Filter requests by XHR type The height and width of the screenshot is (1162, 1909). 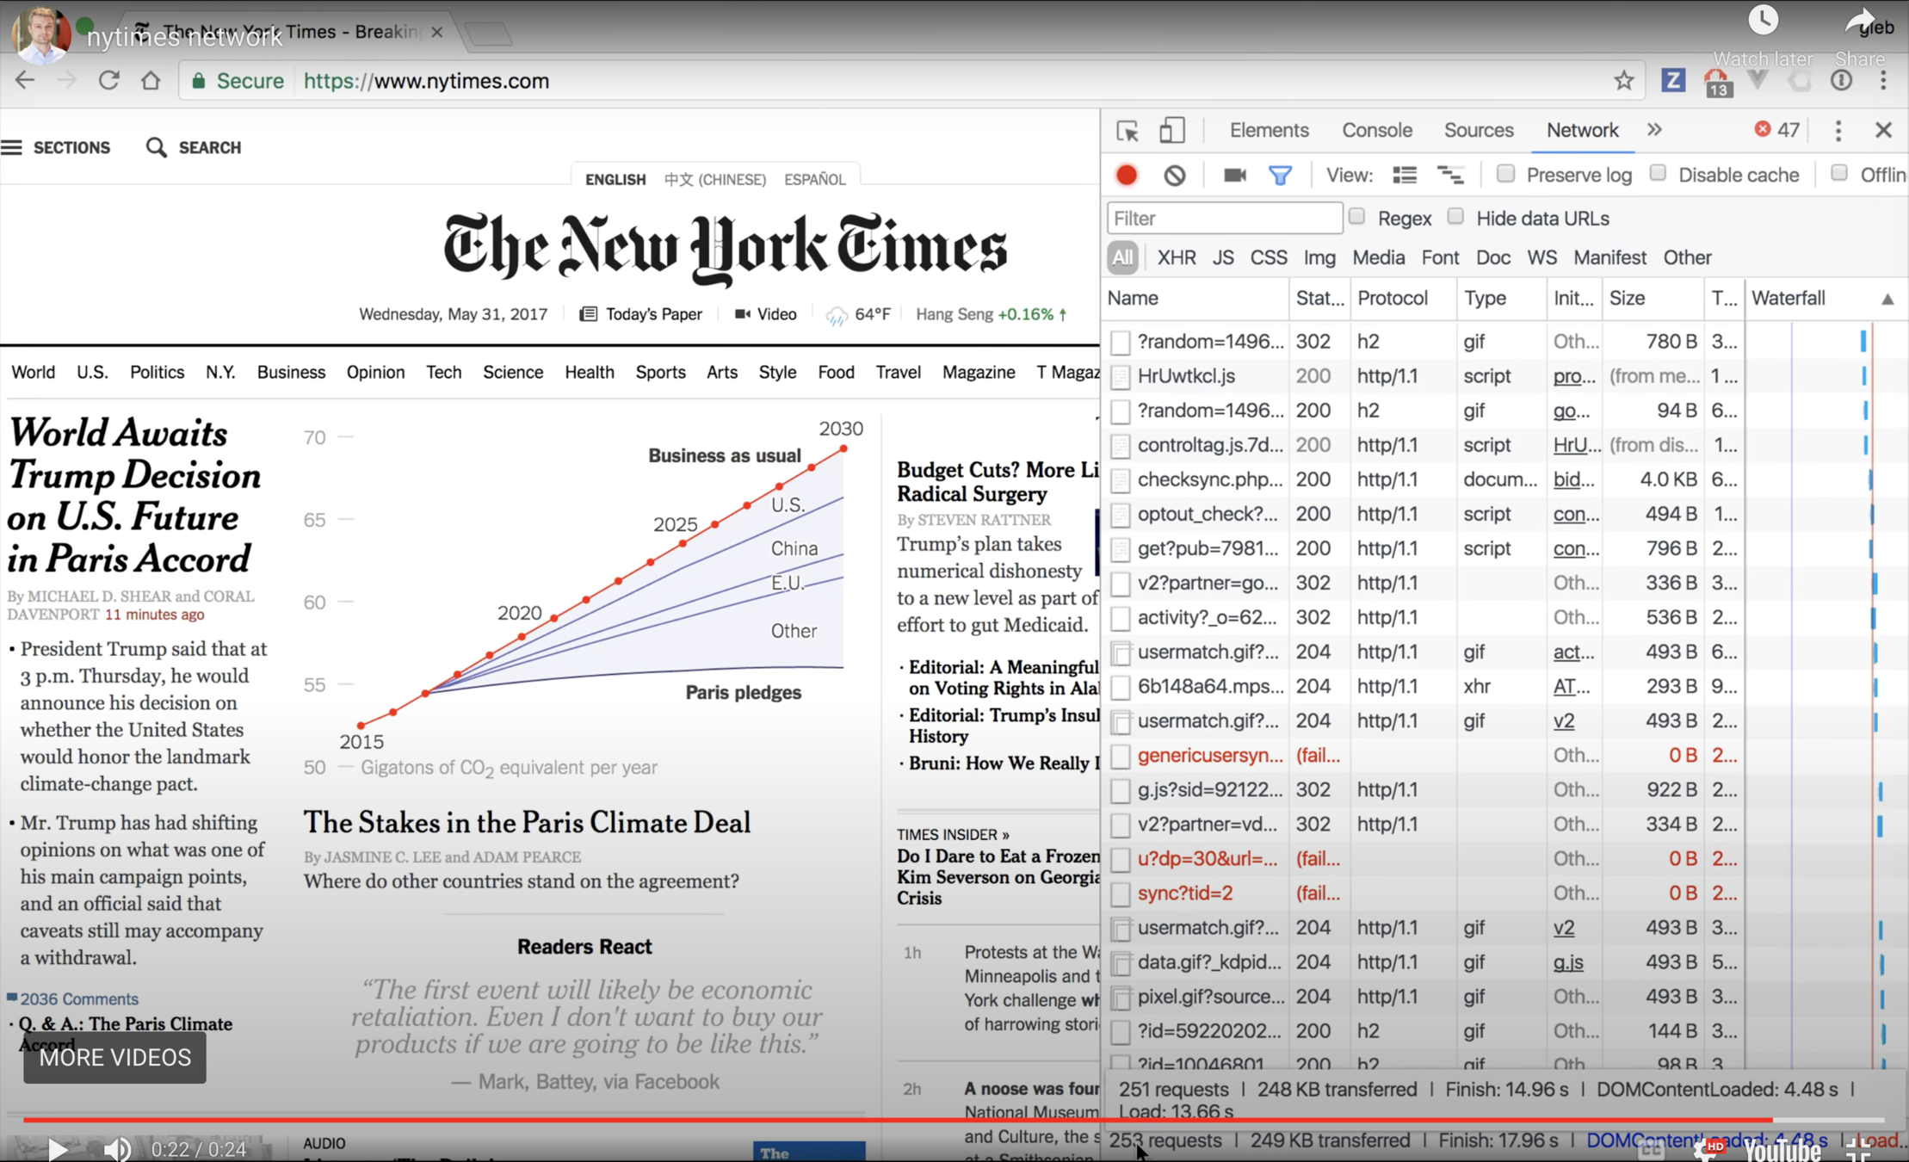(1176, 257)
